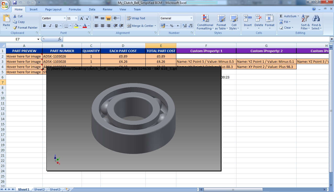
Task: Increase font size with Grow Font icon
Action: click(82, 18)
